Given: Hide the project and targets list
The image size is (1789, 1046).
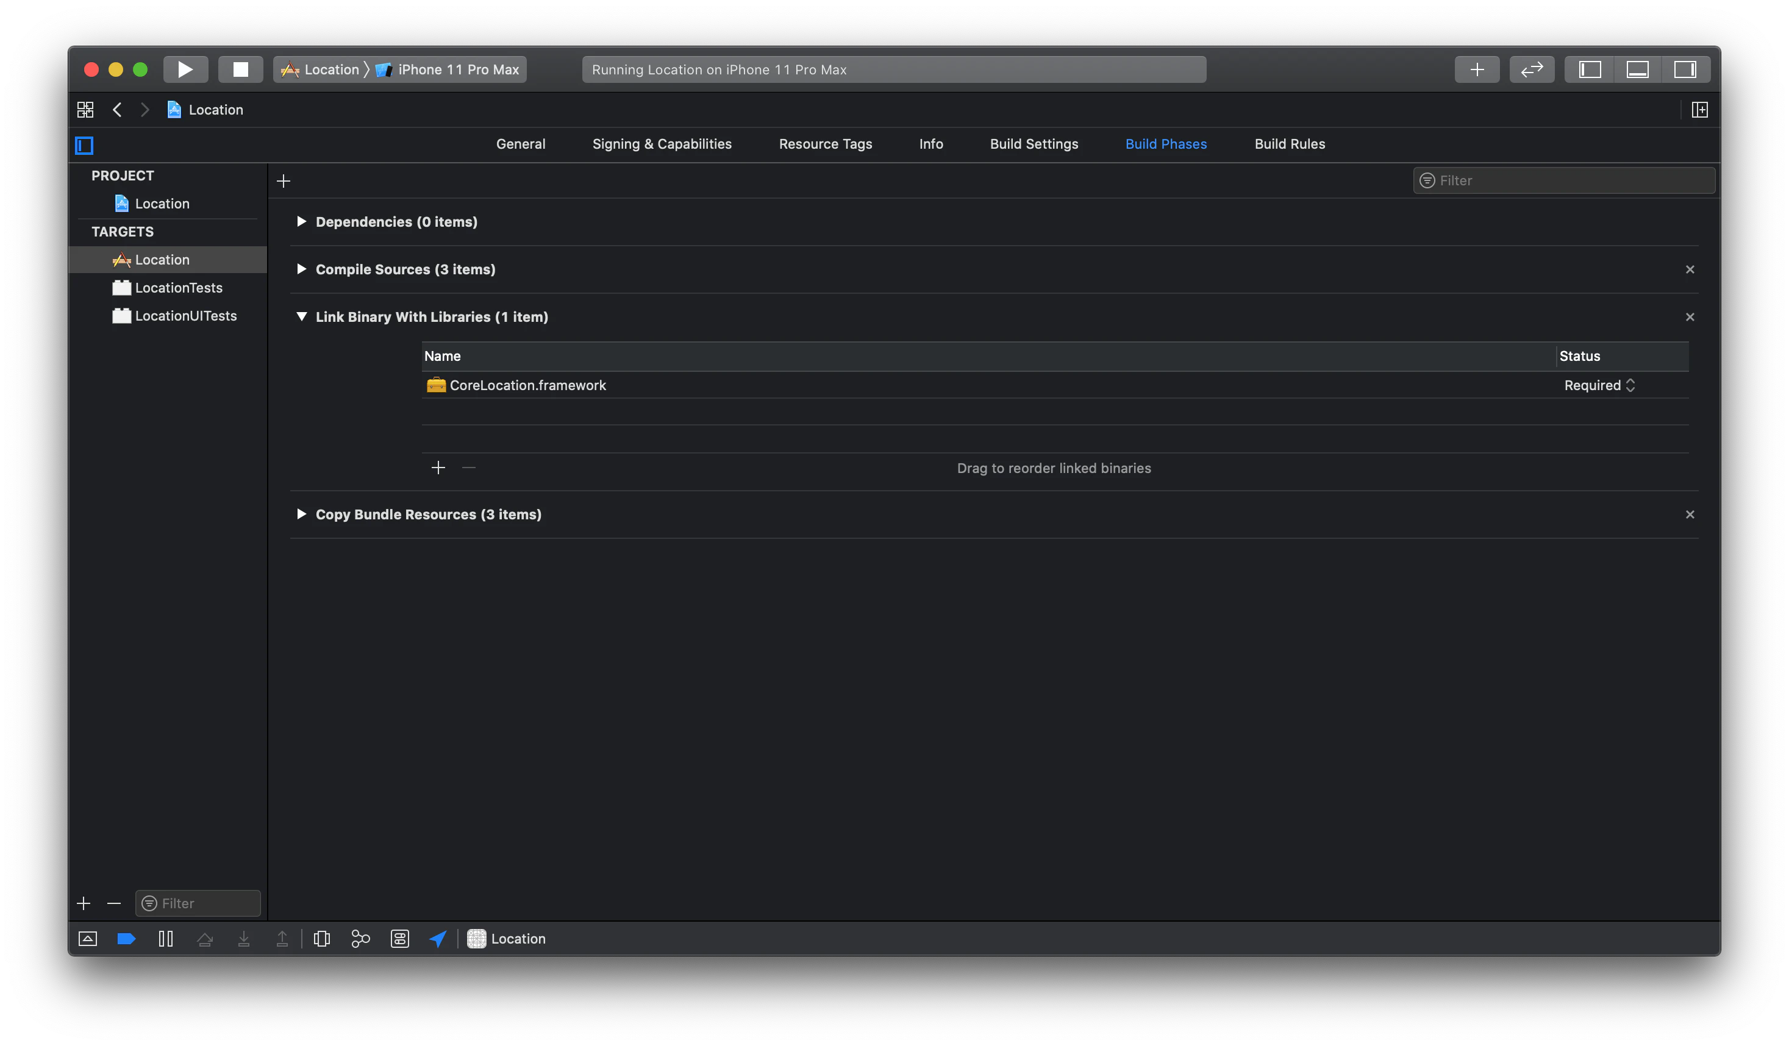Looking at the screenshot, I should pyautogui.click(x=85, y=146).
